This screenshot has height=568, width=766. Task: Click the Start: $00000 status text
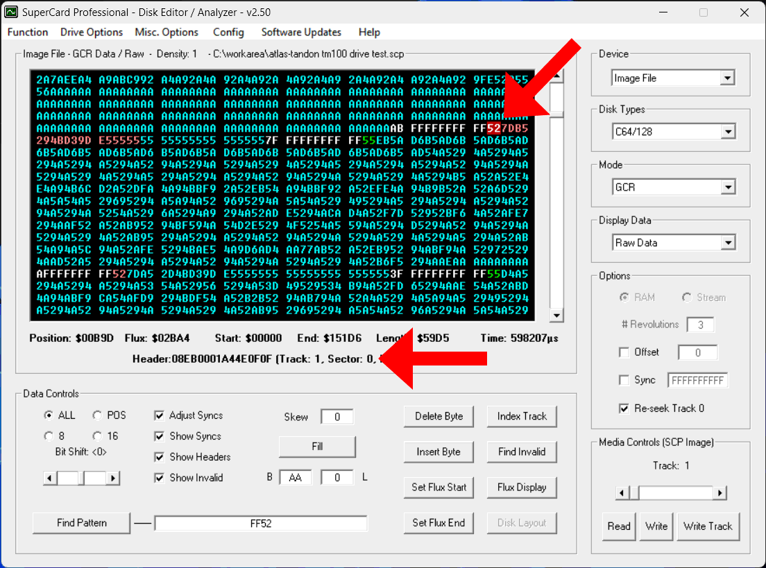[x=248, y=338]
